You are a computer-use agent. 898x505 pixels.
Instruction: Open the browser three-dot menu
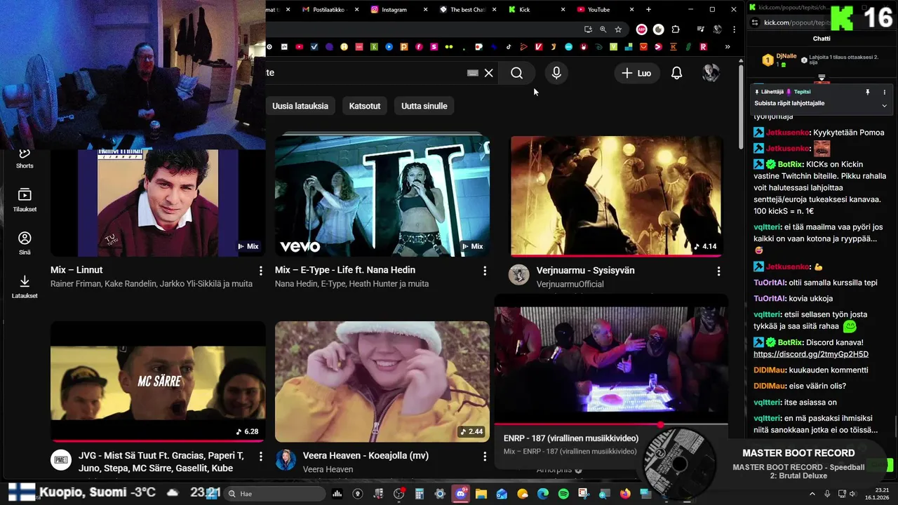[734, 29]
